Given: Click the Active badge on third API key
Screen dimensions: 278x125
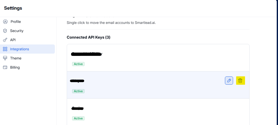Looking at the screenshot, I should (x=78, y=118).
